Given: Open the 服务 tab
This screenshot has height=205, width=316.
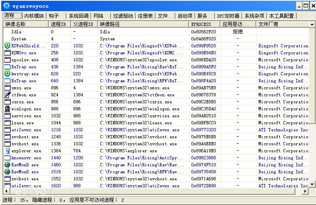Looking at the screenshot, I should (202, 16).
